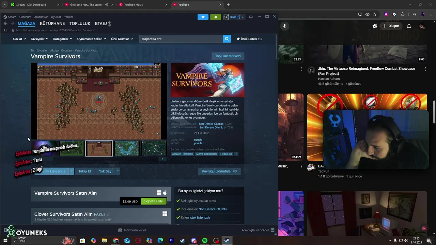Screen dimensions: 436x245
Task: Open Microsoft Store from taskbar
Action: pos(82,241)
